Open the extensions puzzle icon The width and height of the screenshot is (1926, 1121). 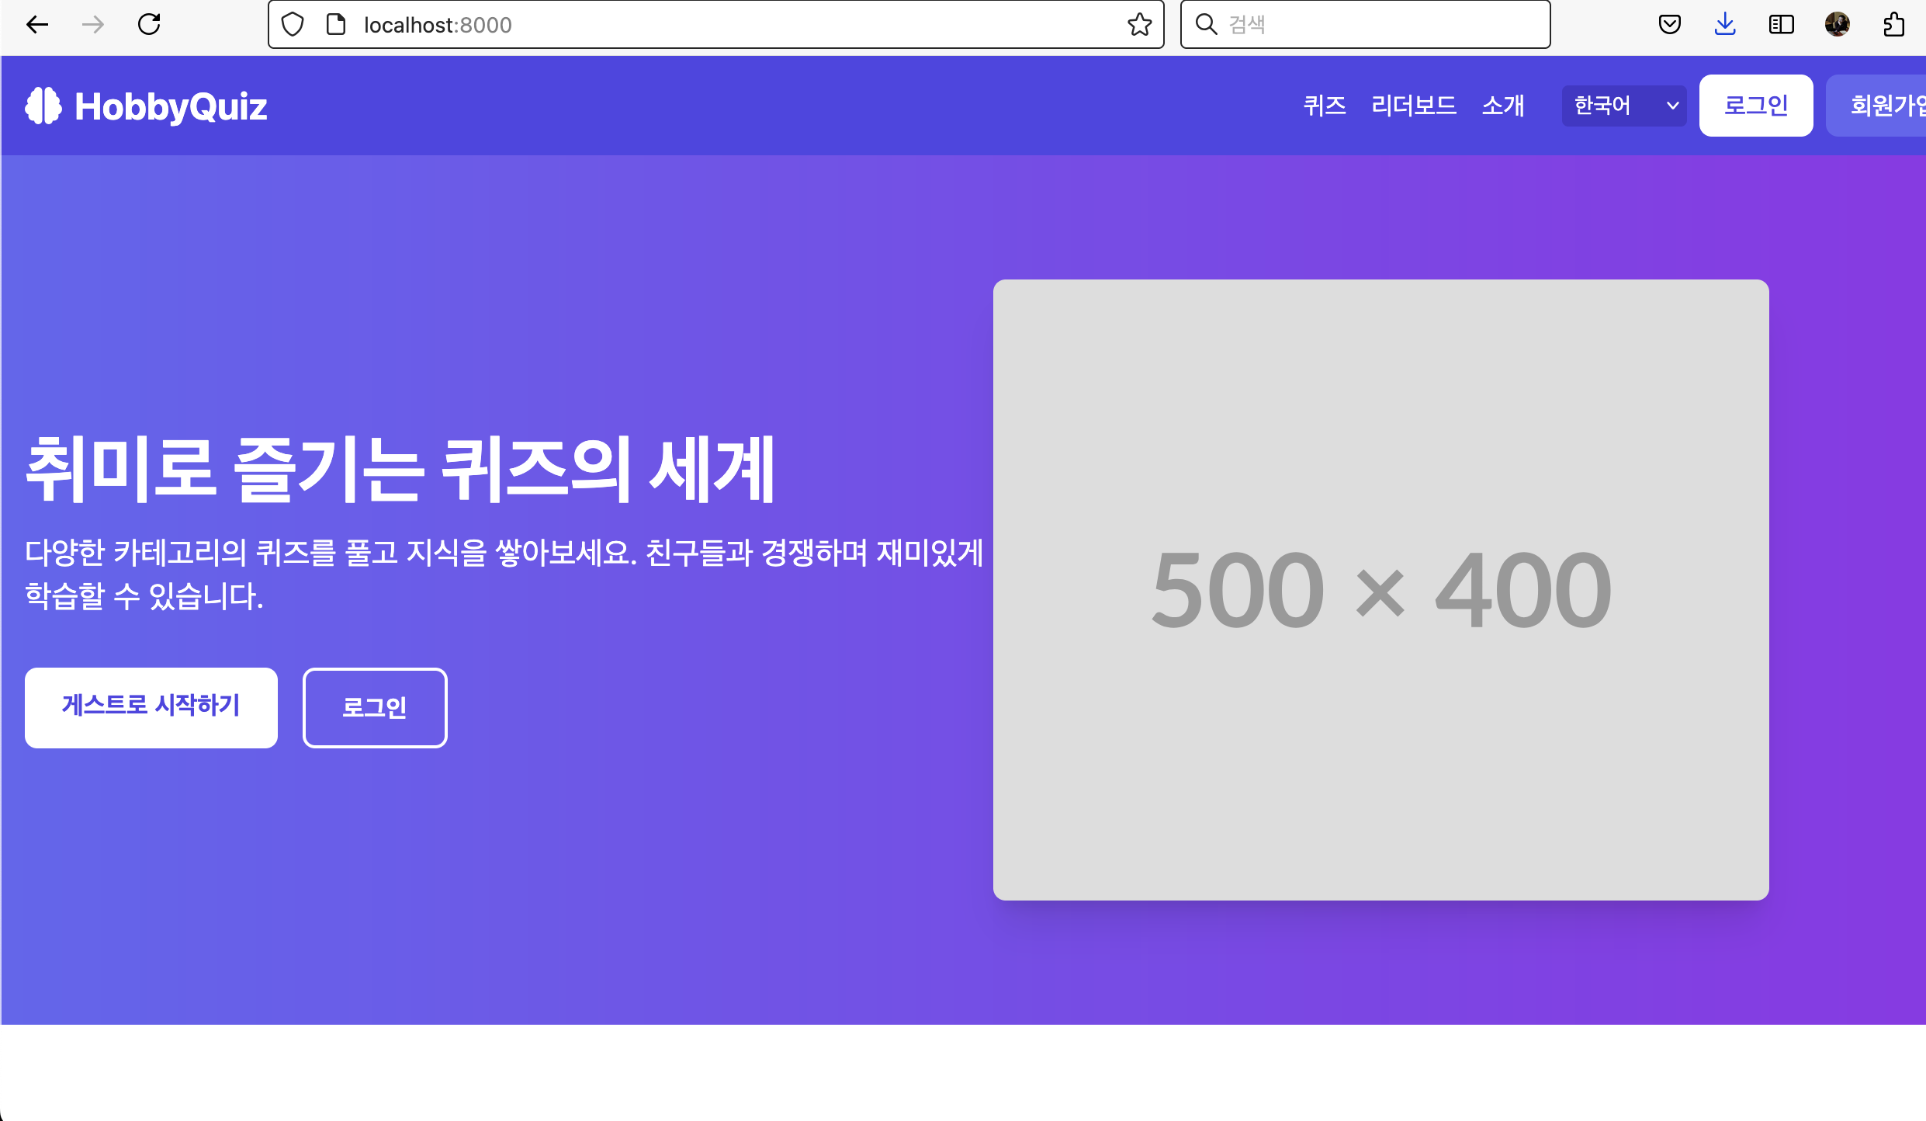click(x=1893, y=25)
